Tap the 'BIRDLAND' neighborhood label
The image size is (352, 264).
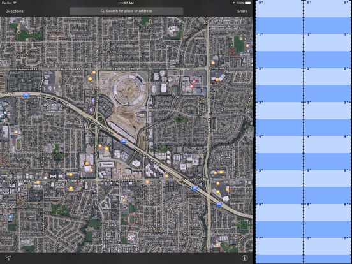(x=108, y=52)
